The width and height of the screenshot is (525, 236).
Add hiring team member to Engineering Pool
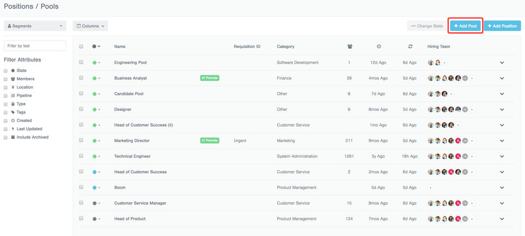pos(444,62)
